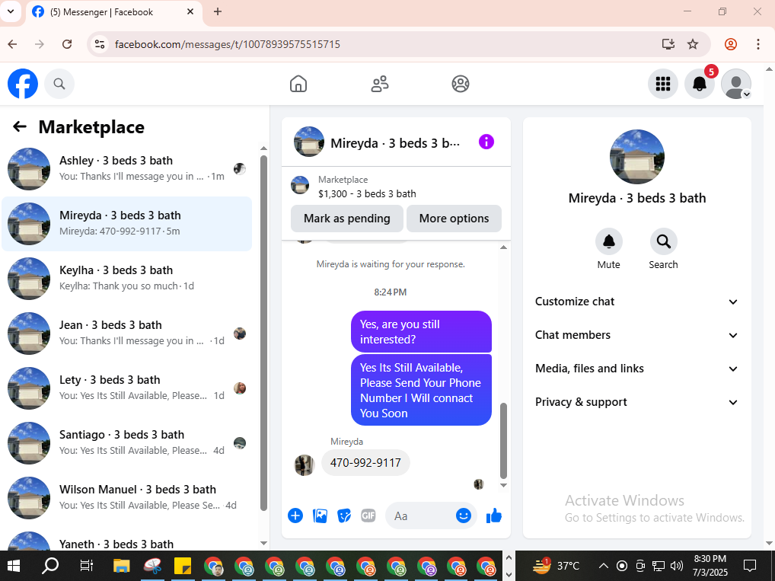The image size is (775, 581).
Task: Go back with browser back arrow
Action: 12,44
